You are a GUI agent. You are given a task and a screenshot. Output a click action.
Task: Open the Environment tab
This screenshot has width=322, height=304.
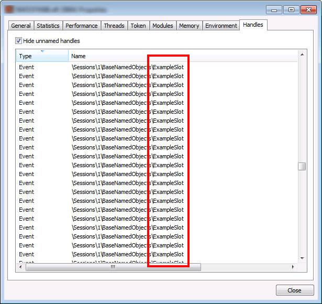(221, 26)
